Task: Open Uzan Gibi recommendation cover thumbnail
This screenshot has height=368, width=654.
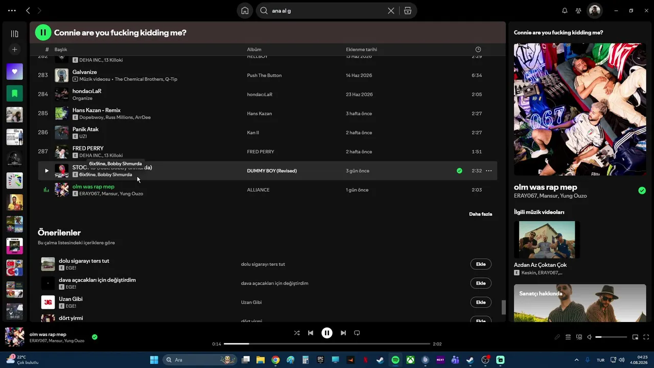Action: tap(48, 302)
